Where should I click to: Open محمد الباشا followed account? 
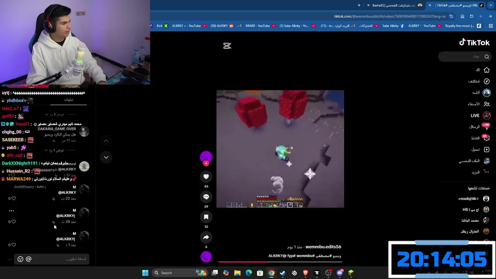click(475, 220)
